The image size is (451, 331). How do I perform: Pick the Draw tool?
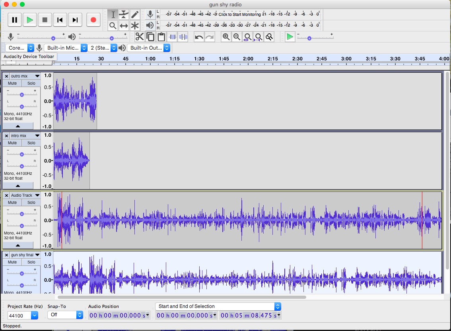(135, 14)
